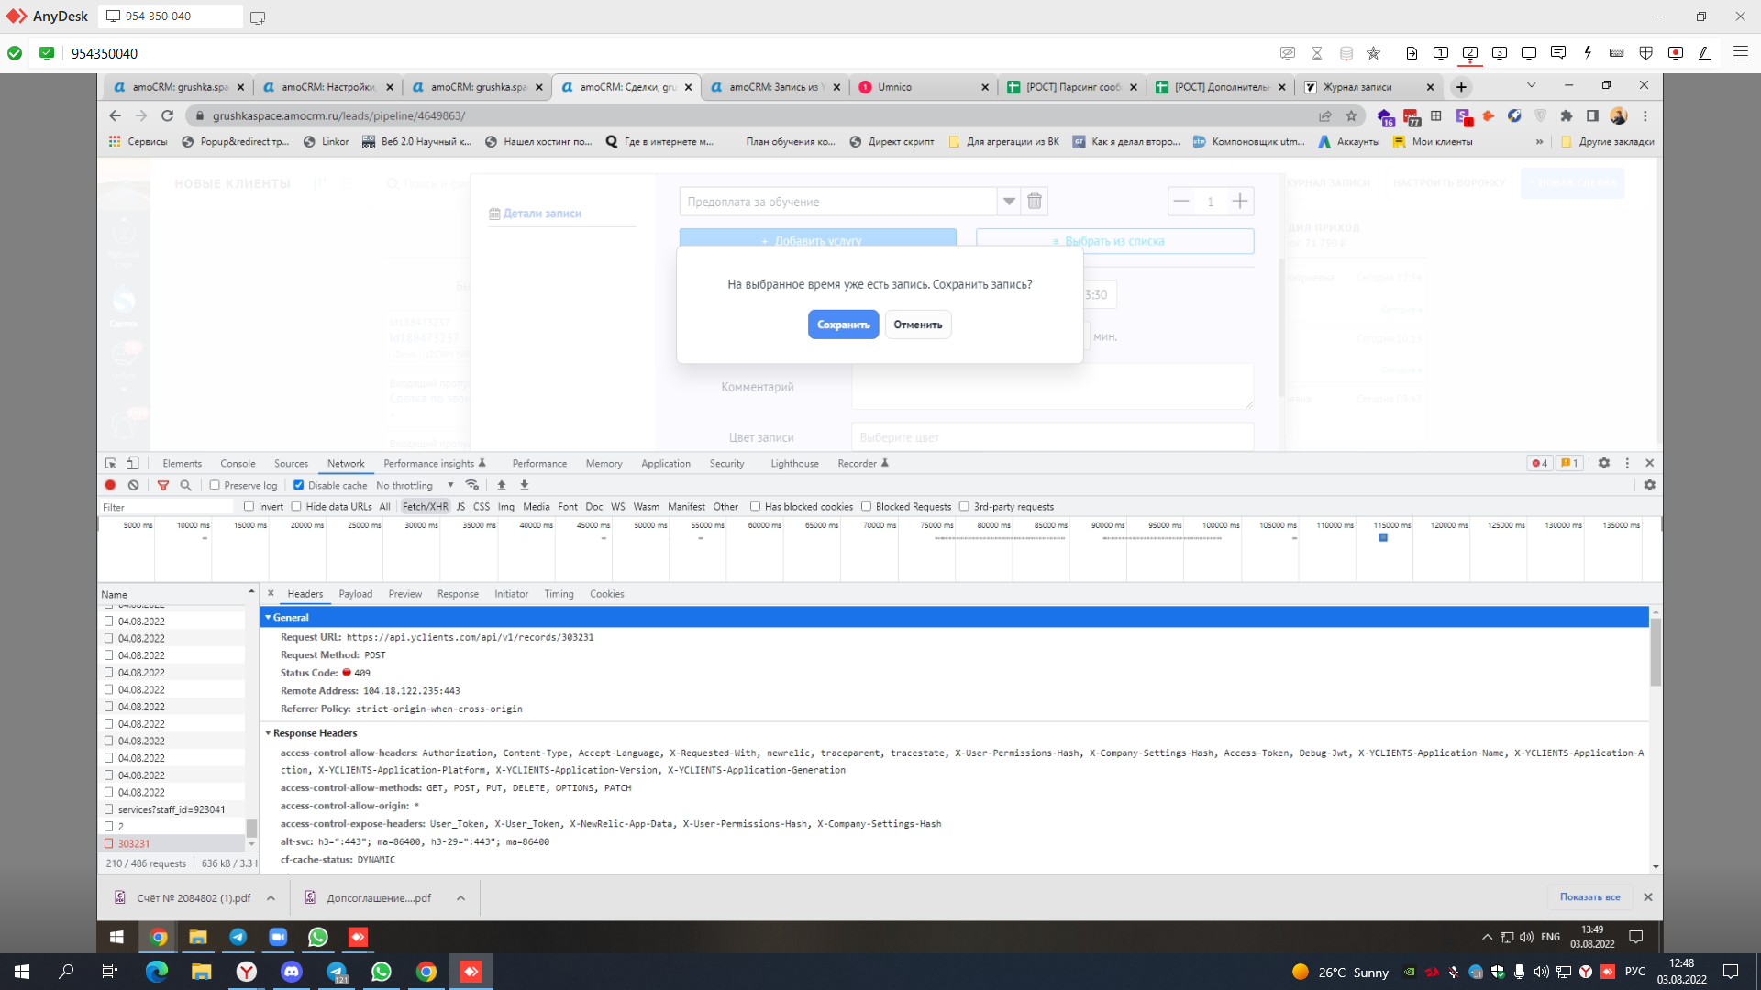Stop recording the network log
Viewport: 1761px width, 990px height.
[x=111, y=486]
